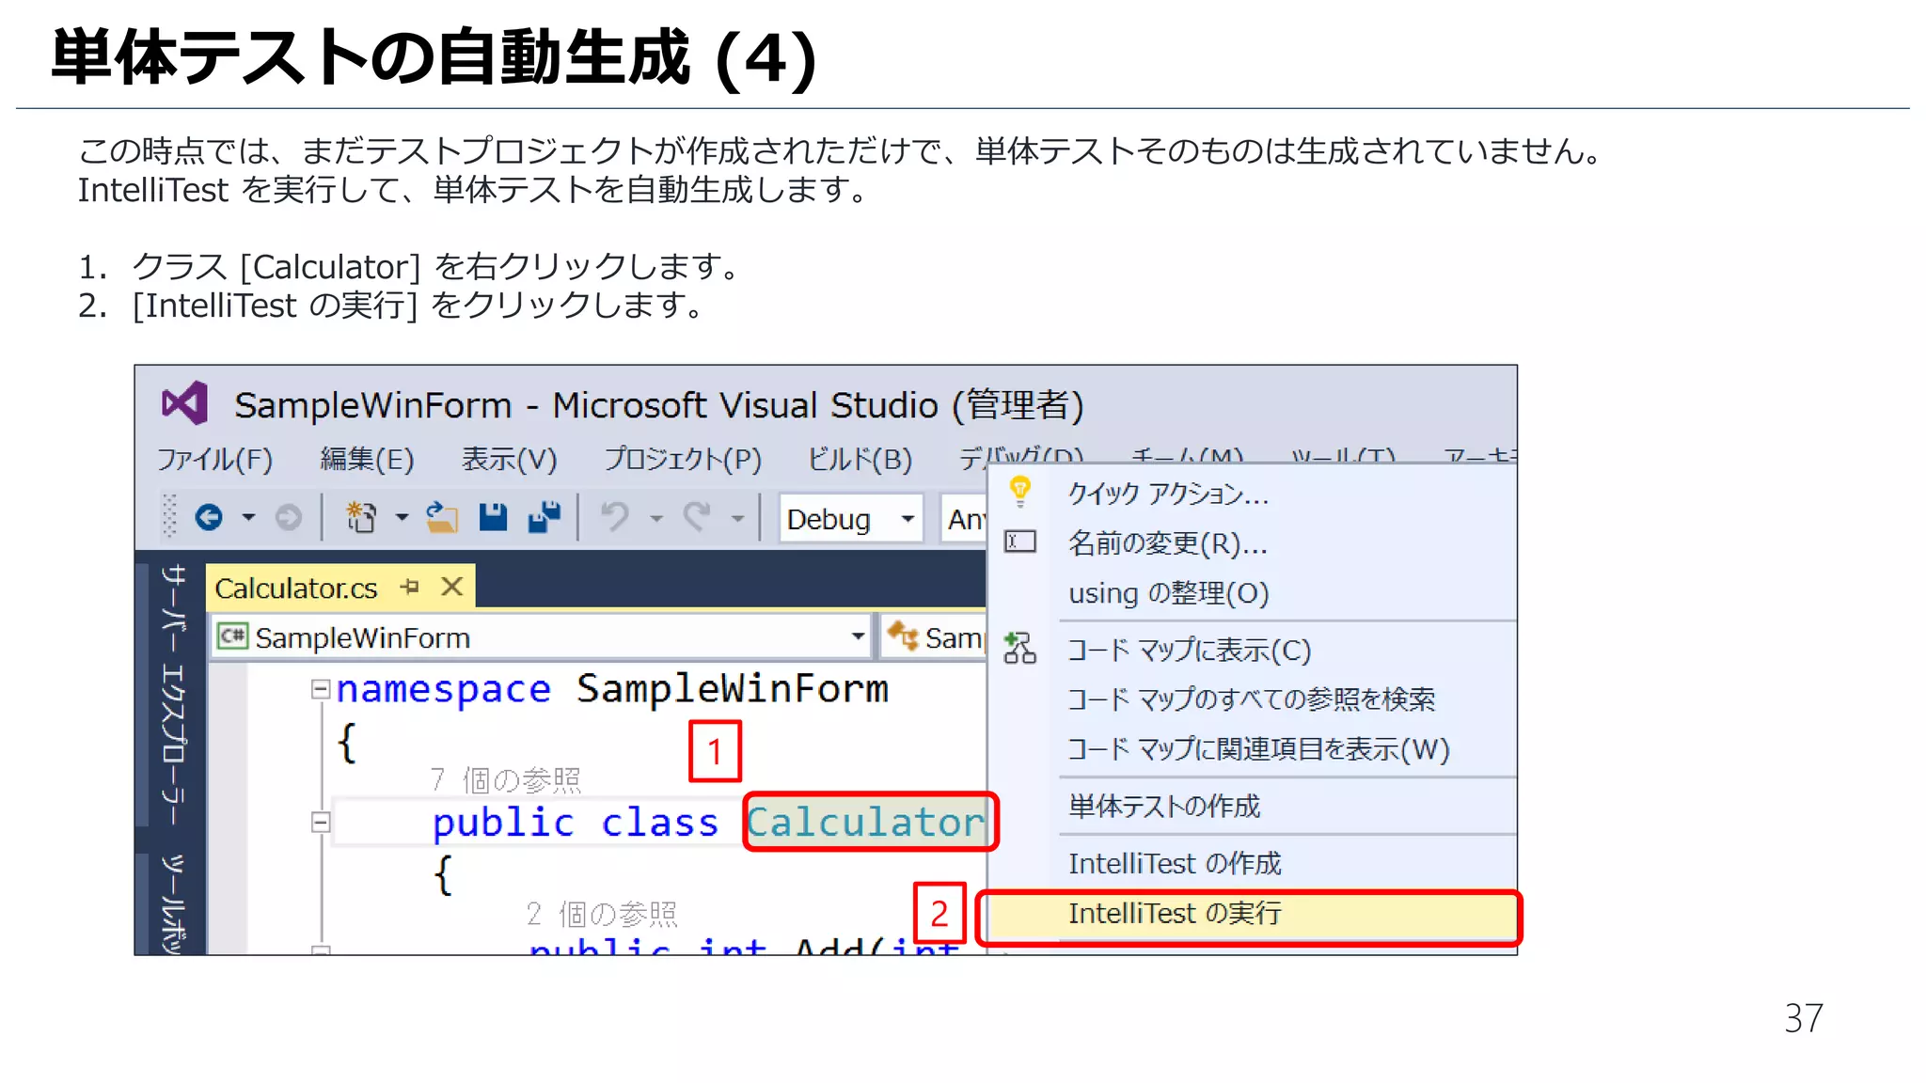Open the Redo history dropdown arrow
This screenshot has height=1083, width=1926.
coord(737,518)
